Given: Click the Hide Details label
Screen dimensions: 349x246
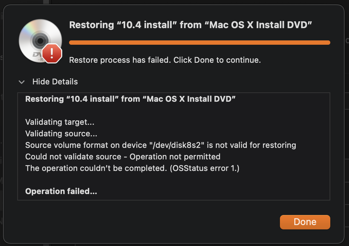Looking at the screenshot, I should click(x=55, y=82).
